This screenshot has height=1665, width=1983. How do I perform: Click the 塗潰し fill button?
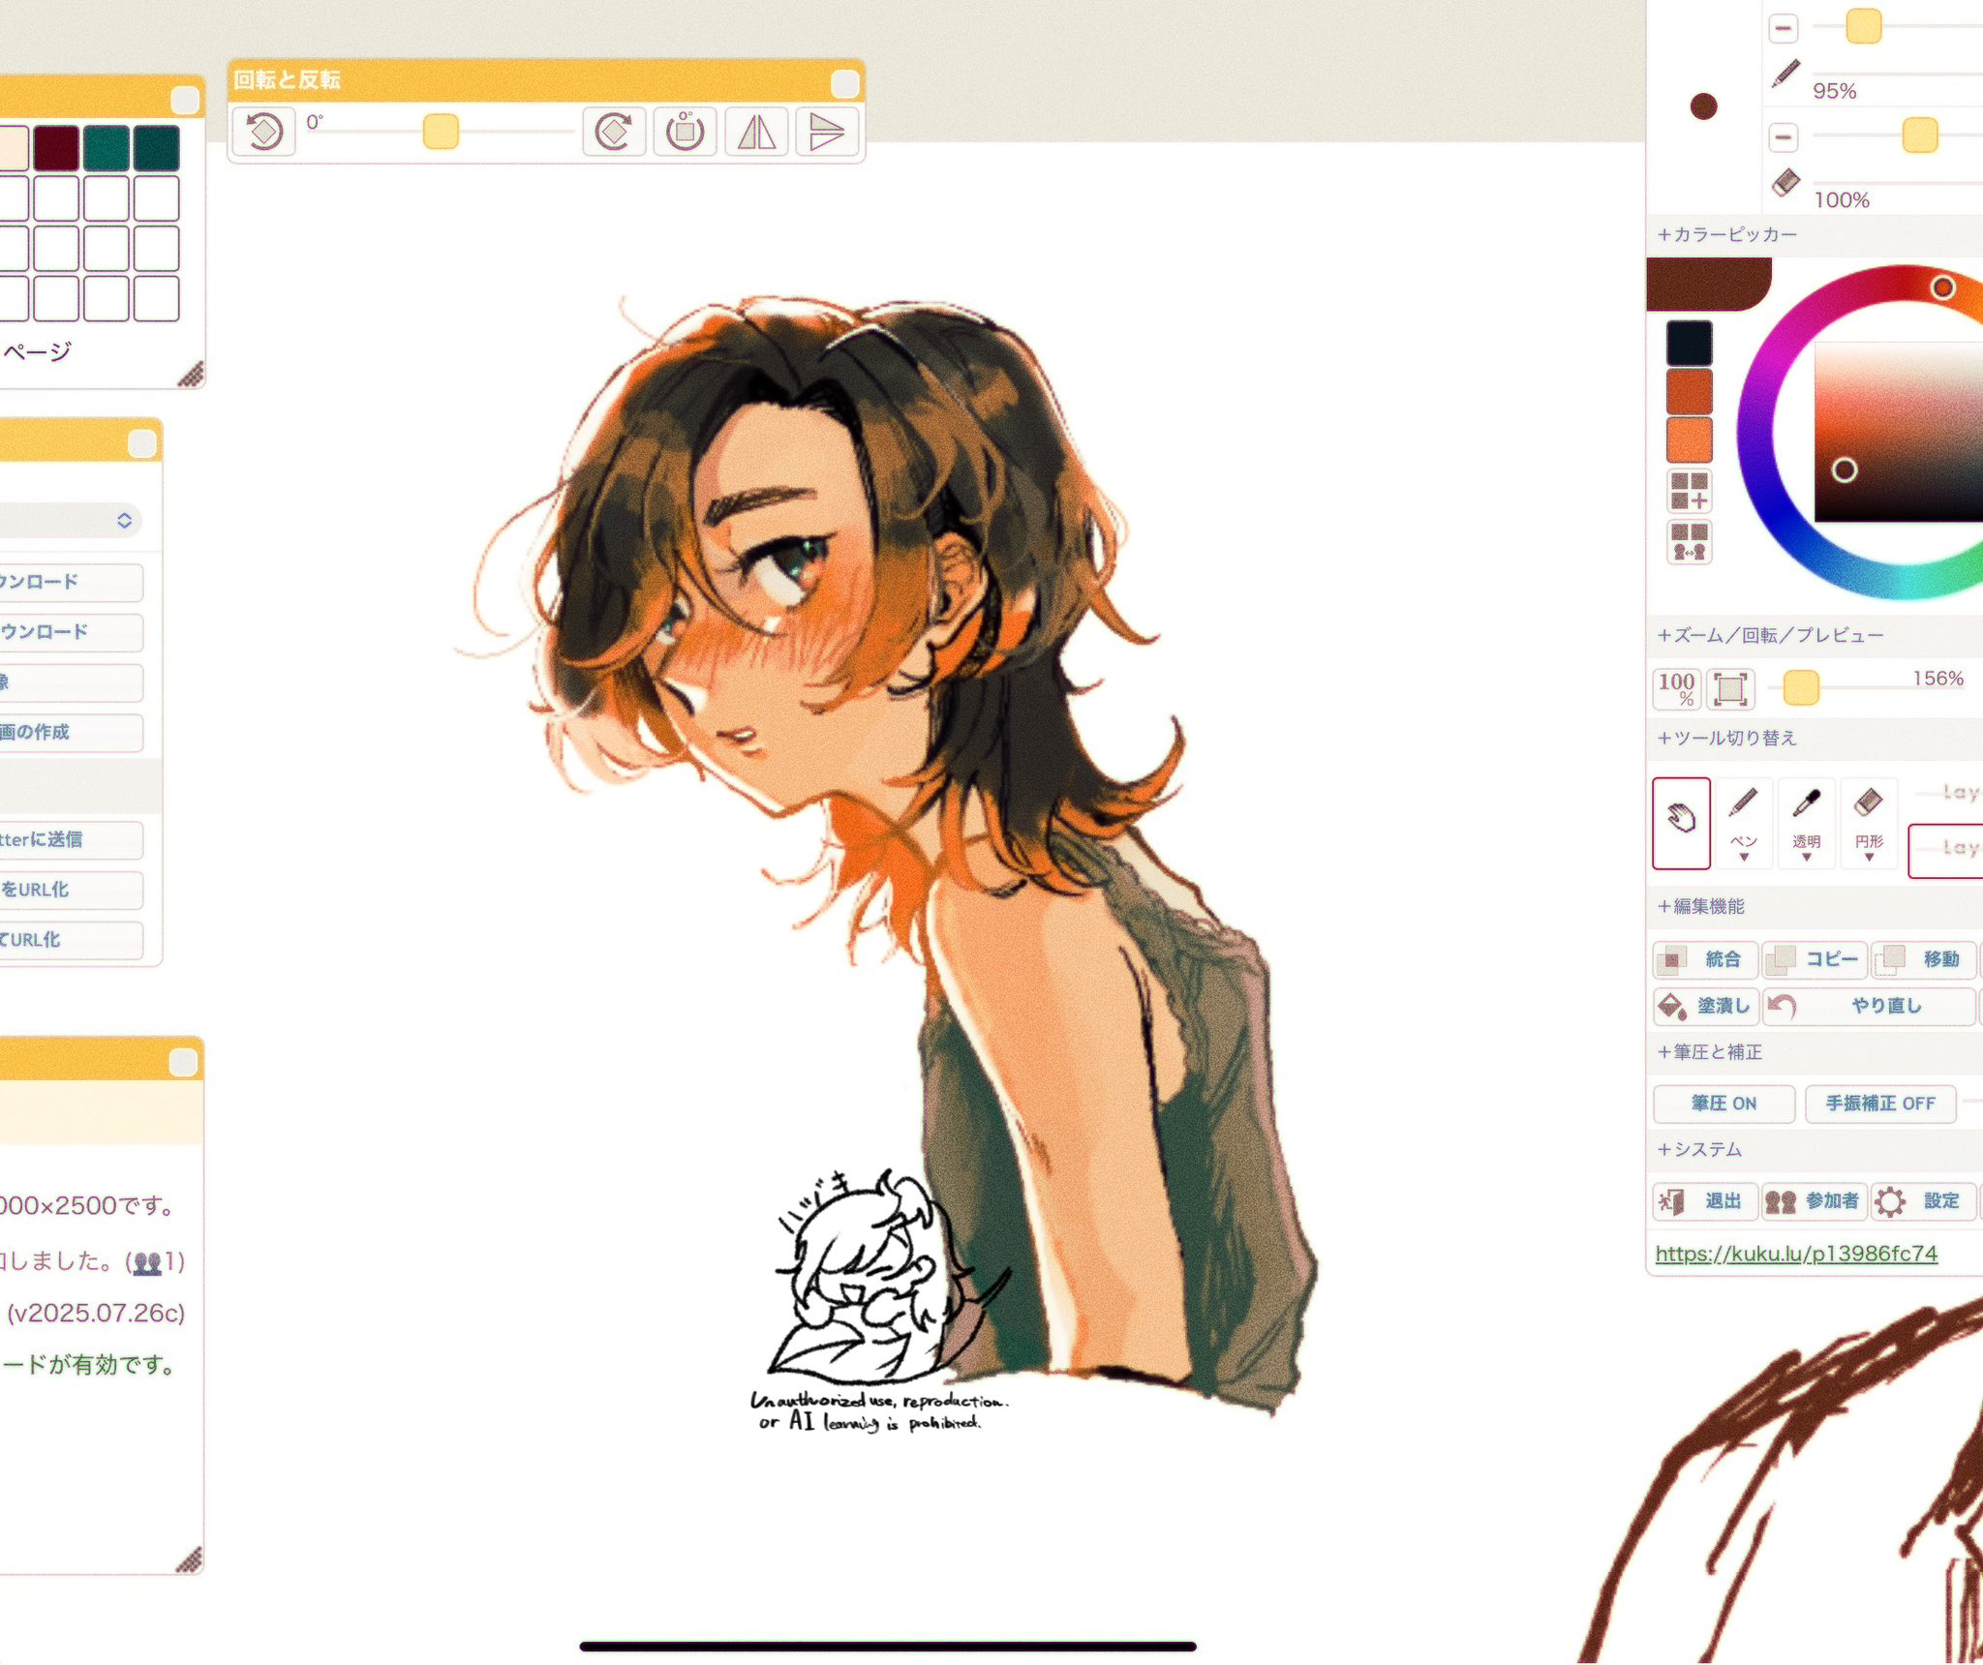point(1705,1007)
